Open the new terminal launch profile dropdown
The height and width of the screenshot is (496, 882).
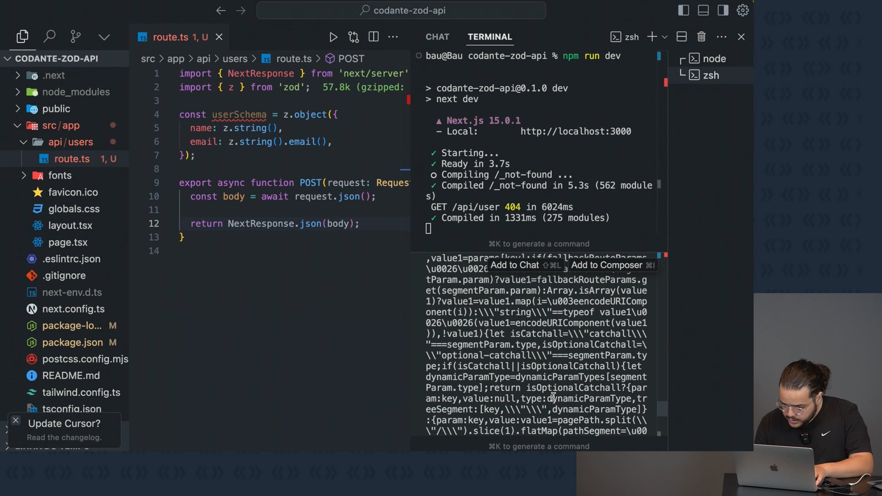click(665, 37)
